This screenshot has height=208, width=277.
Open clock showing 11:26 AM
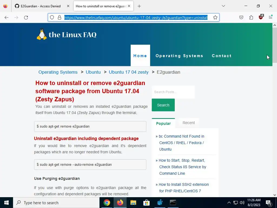point(254,203)
